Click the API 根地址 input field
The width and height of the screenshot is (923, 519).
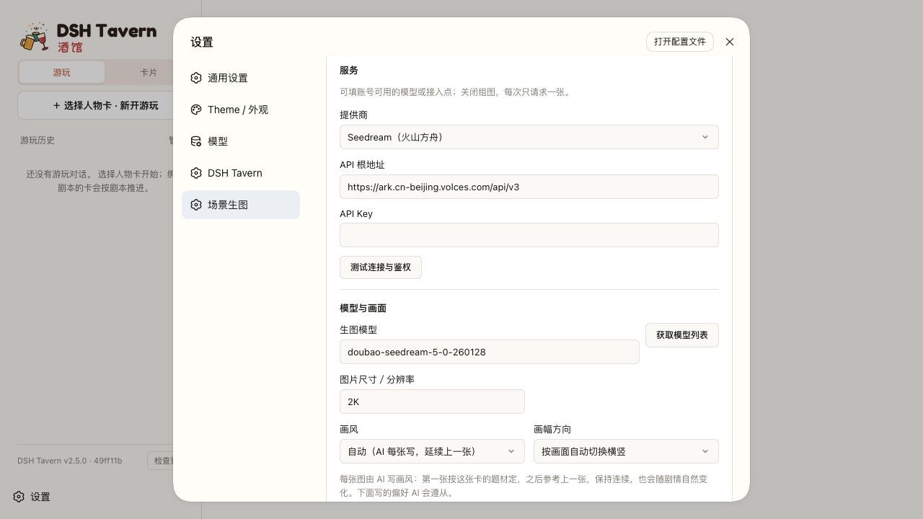click(x=529, y=187)
